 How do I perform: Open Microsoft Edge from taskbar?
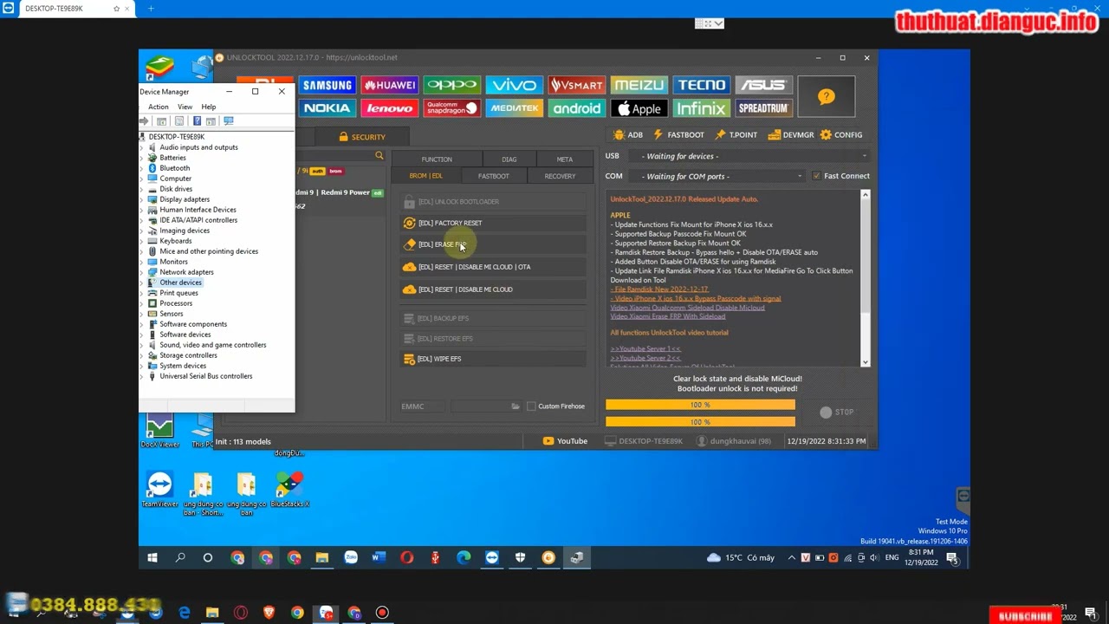[464, 558]
